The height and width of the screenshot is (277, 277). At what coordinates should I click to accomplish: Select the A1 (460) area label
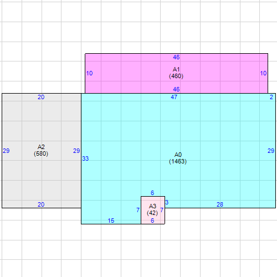tap(176, 73)
